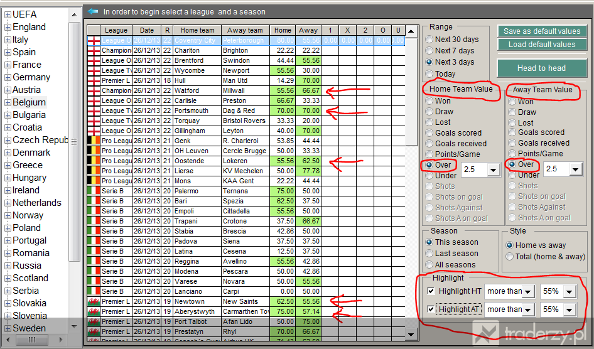This screenshot has height=349, width=594.
Task: Select Total (home & away) style
Action: [509, 257]
